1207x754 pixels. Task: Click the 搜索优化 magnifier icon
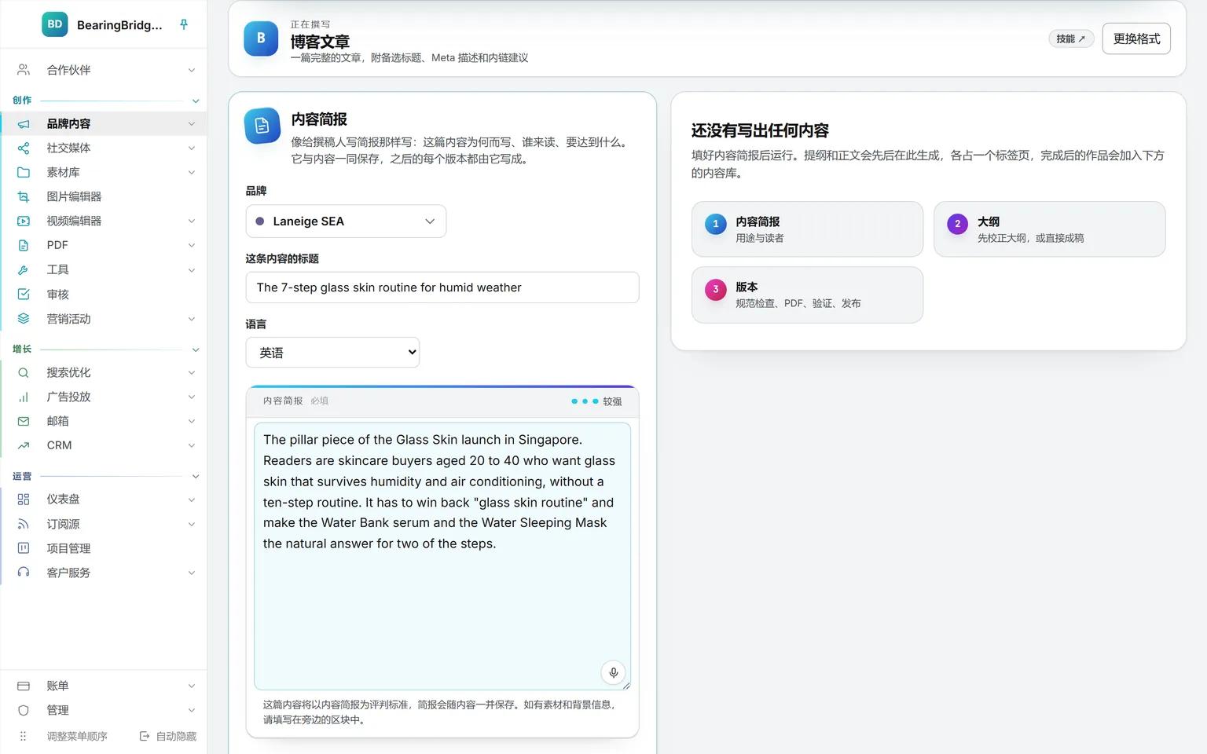point(24,372)
